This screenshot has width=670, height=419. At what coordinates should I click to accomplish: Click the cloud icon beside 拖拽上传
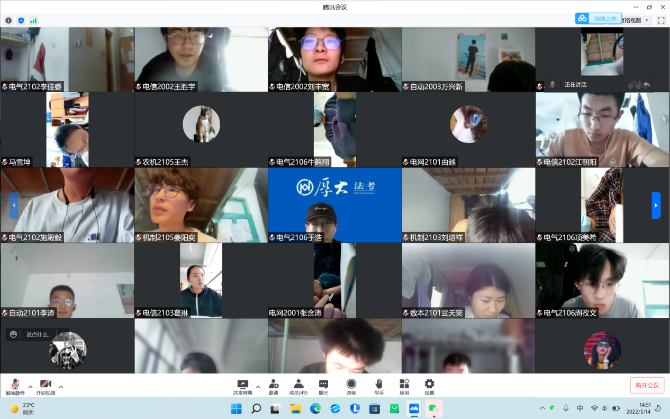coord(583,19)
